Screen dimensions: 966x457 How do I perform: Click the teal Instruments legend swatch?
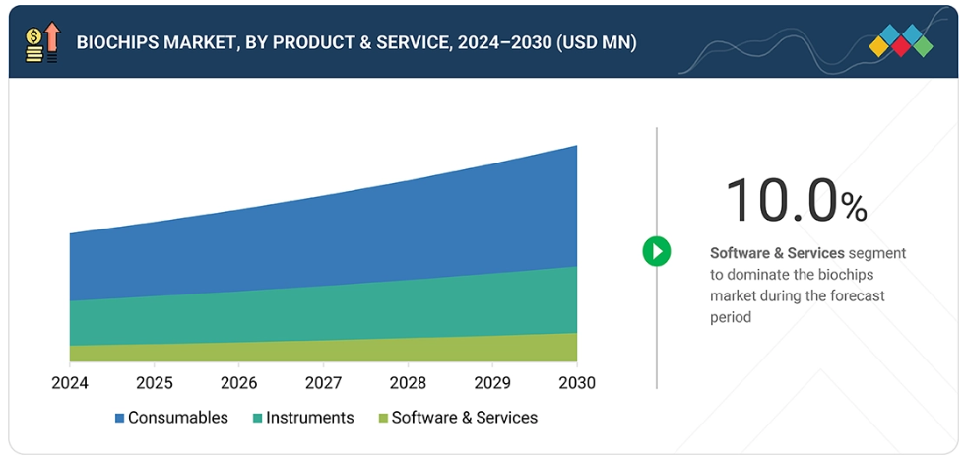258,418
